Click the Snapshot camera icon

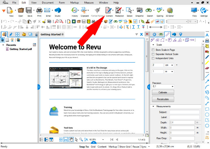(x=139, y=11)
